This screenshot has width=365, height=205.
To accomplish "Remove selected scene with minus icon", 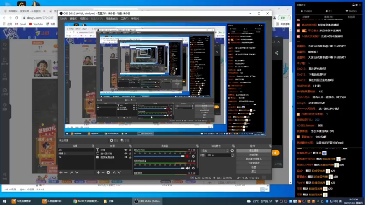I will [66, 173].
